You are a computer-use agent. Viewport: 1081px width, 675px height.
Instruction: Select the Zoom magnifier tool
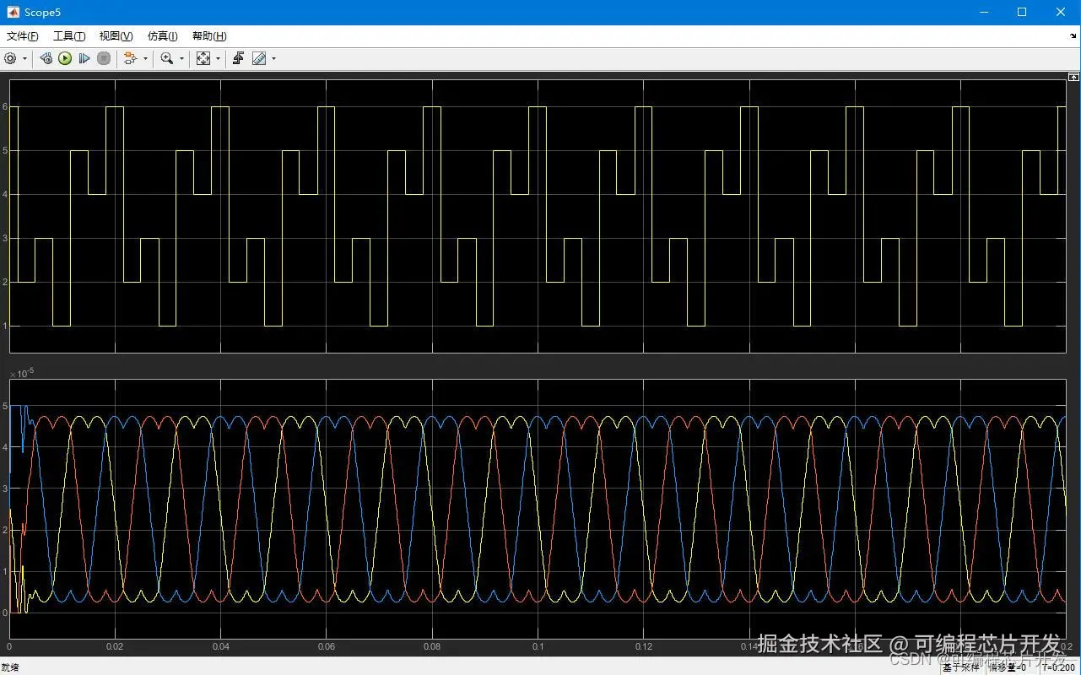(x=167, y=58)
